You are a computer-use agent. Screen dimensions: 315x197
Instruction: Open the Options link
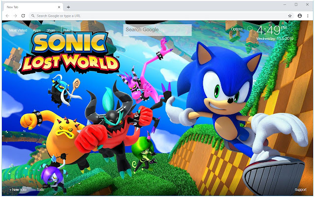click(x=237, y=29)
